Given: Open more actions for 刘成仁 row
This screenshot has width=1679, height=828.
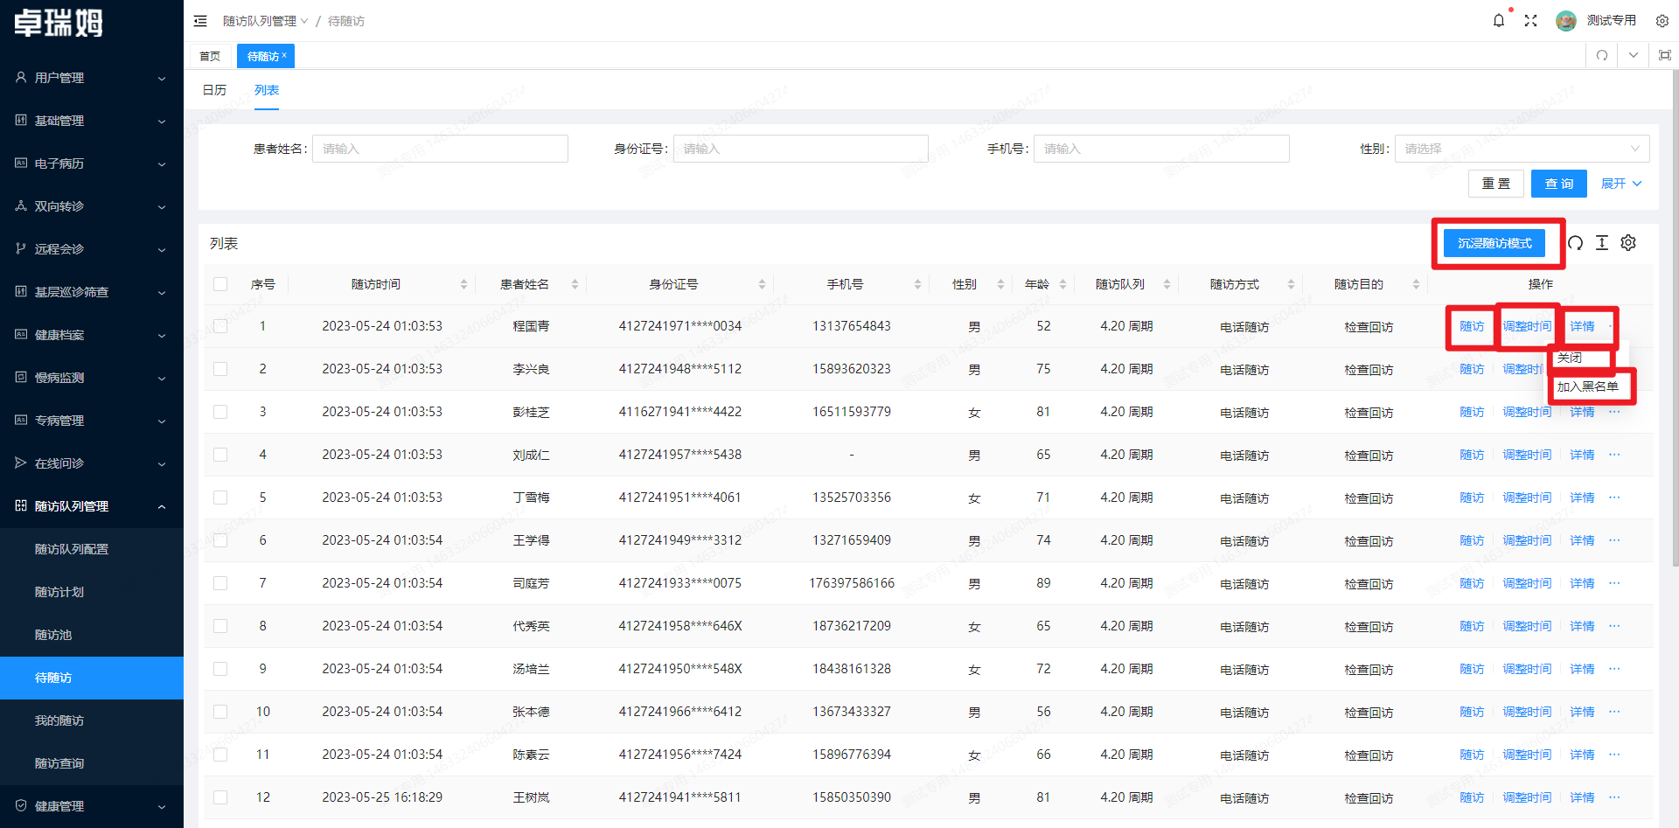Looking at the screenshot, I should [x=1614, y=455].
